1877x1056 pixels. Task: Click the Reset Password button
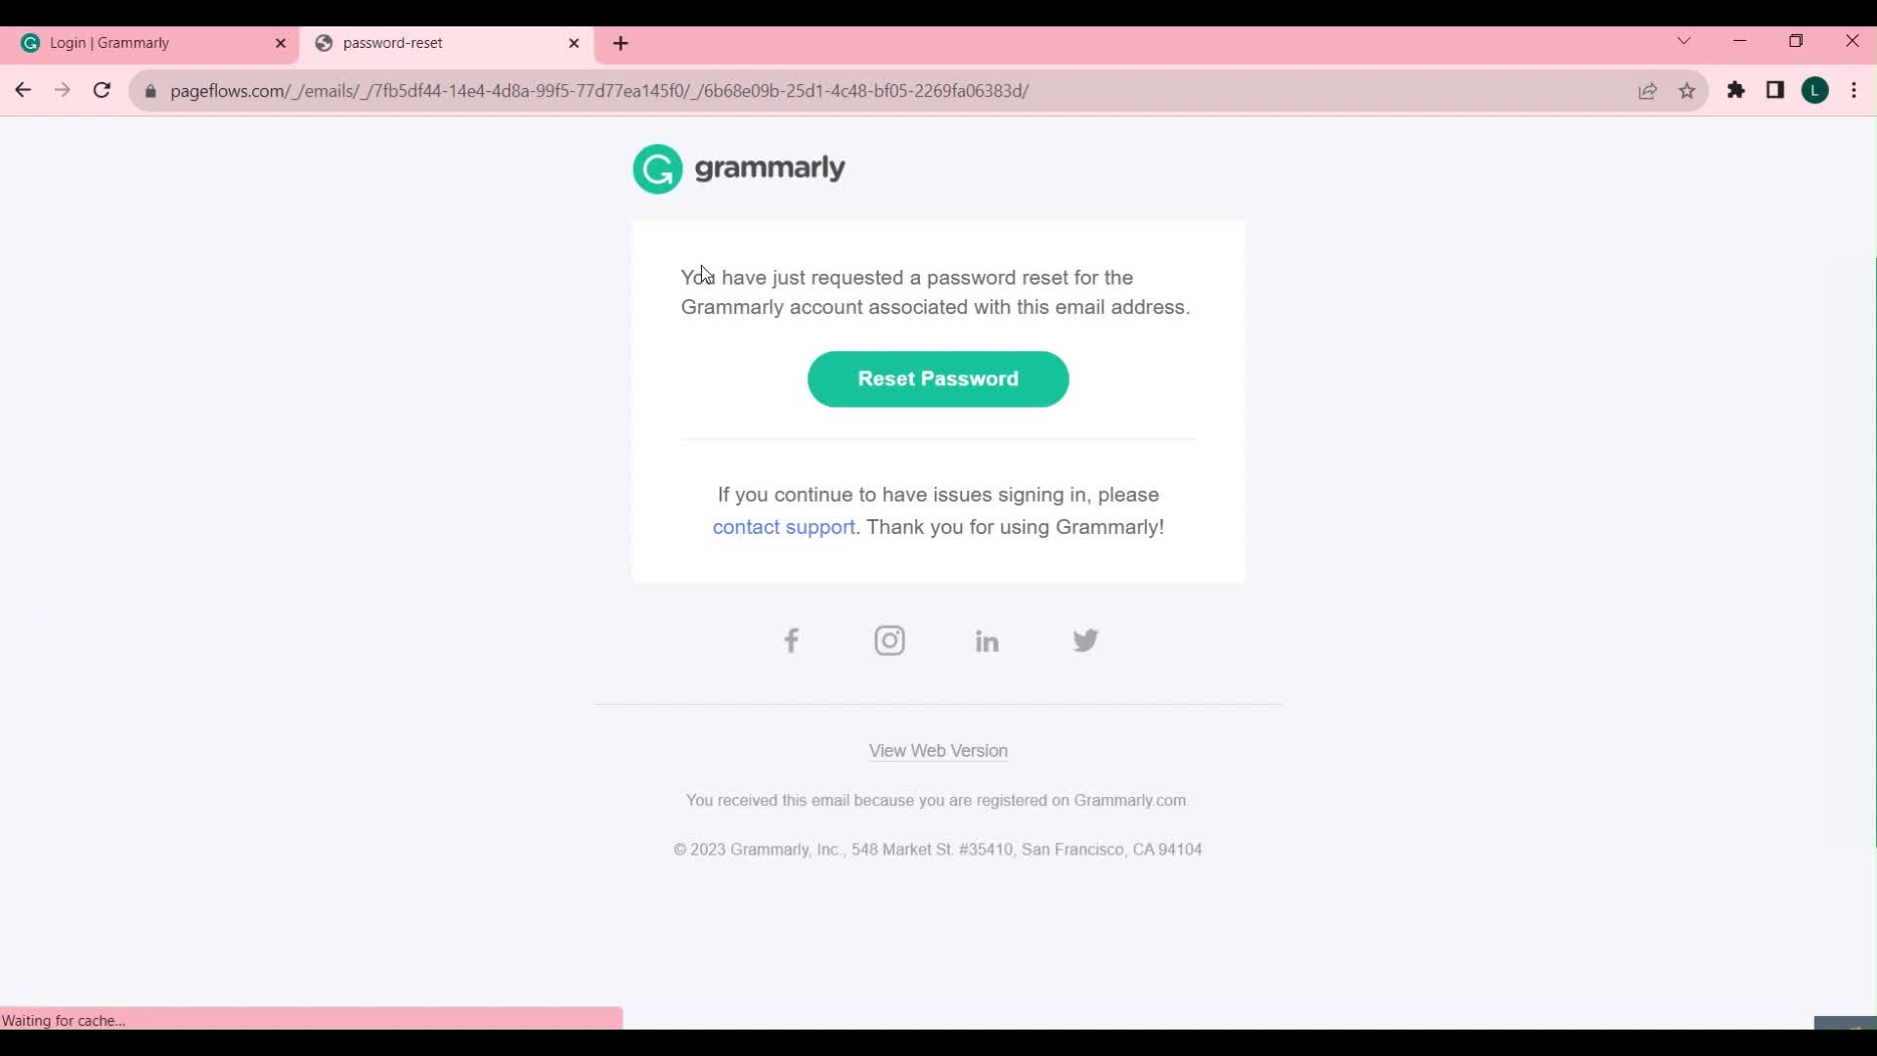(938, 379)
